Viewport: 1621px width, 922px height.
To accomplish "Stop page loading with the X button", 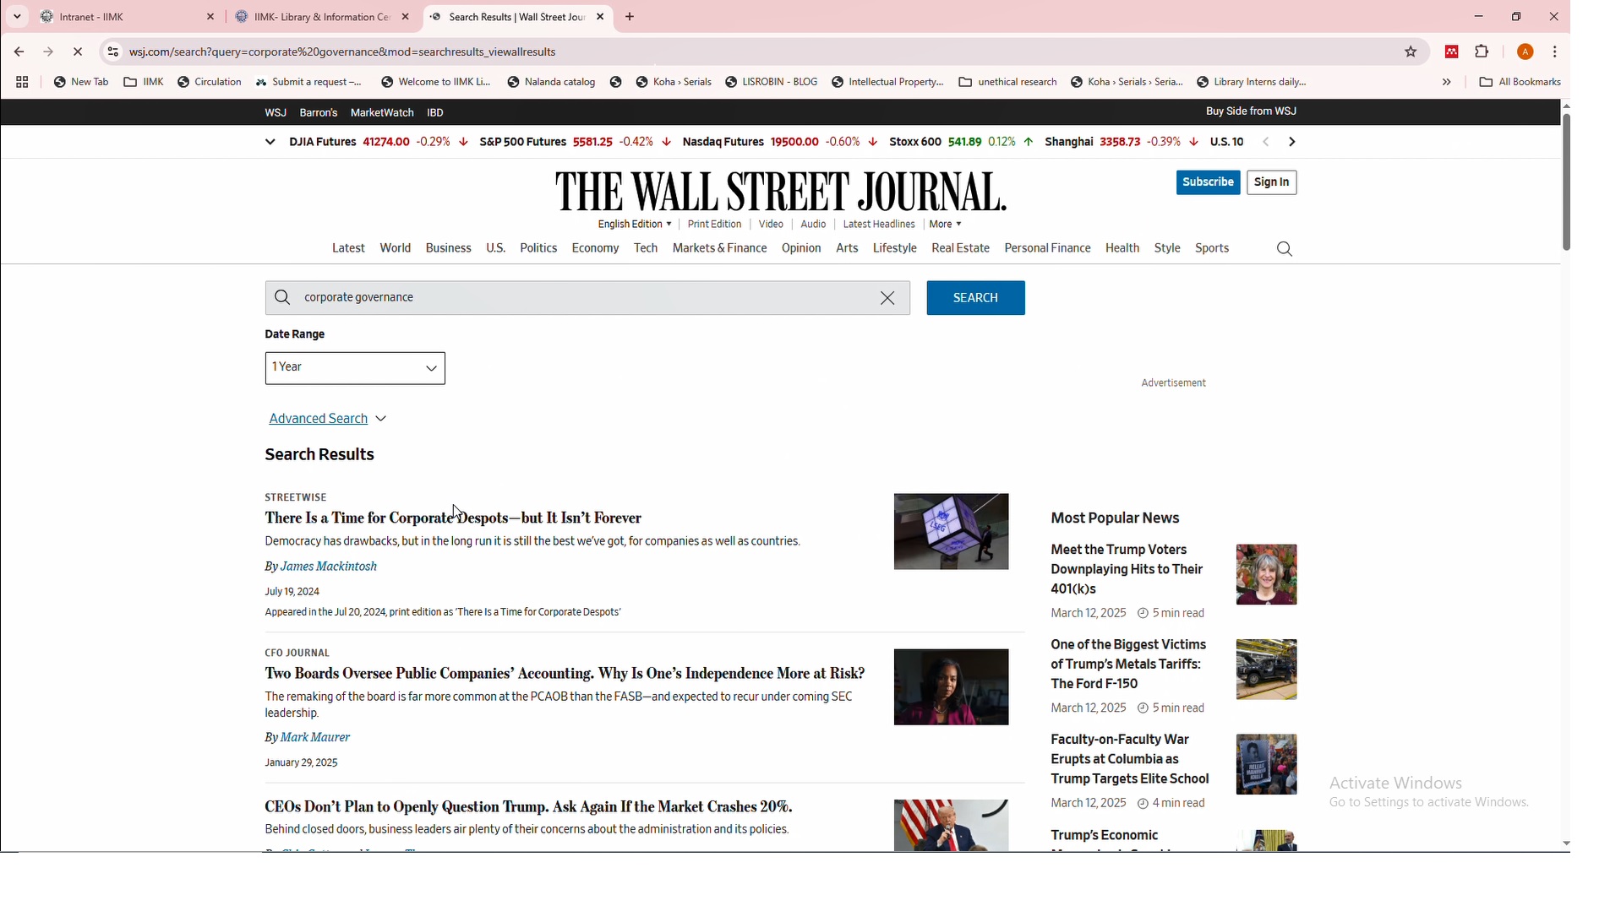I will point(78,52).
